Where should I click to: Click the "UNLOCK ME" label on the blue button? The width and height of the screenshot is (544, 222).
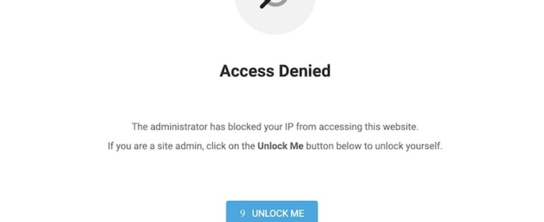pos(278,213)
